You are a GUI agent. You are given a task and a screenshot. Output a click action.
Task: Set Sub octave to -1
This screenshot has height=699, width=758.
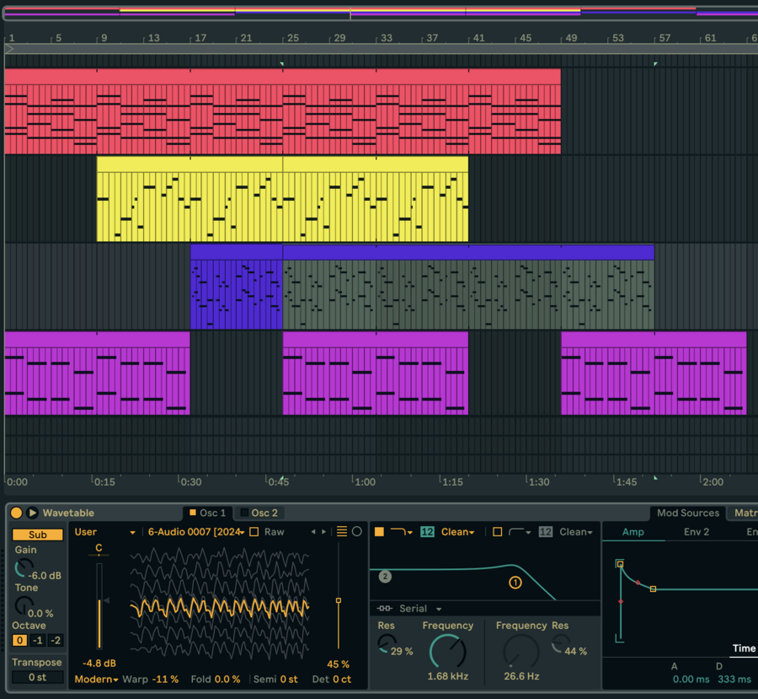pos(38,641)
